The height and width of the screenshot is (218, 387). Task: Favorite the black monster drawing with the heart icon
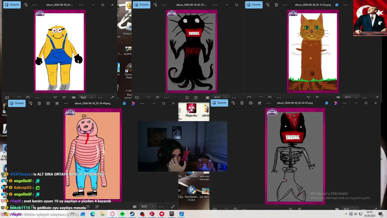(x=149, y=97)
